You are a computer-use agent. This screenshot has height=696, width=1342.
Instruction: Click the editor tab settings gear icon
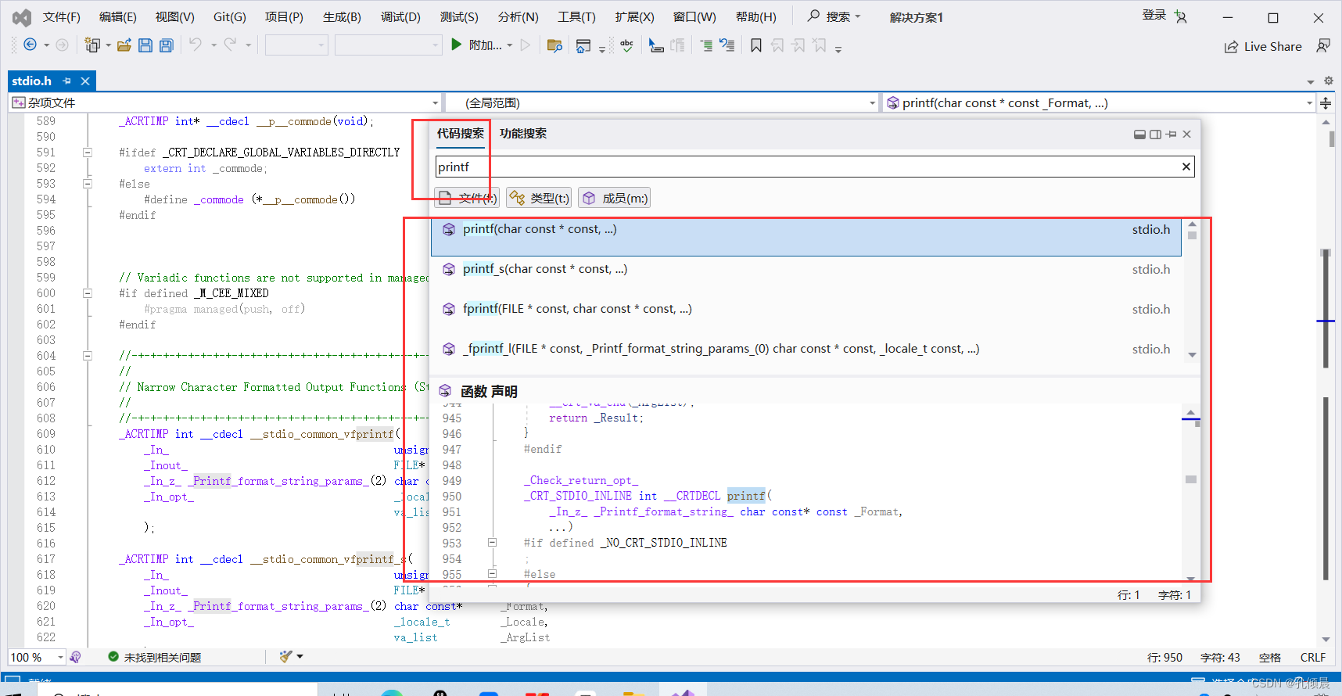[x=1328, y=81]
